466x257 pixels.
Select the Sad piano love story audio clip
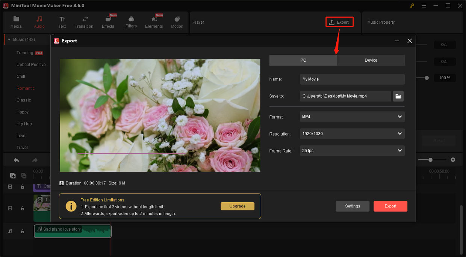click(x=73, y=231)
